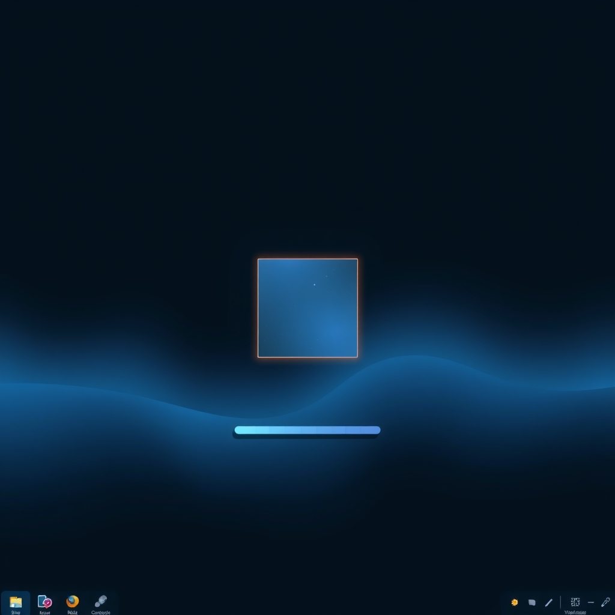Select the diagonal pen icon in tray
This screenshot has width=615, height=615.
549,602
